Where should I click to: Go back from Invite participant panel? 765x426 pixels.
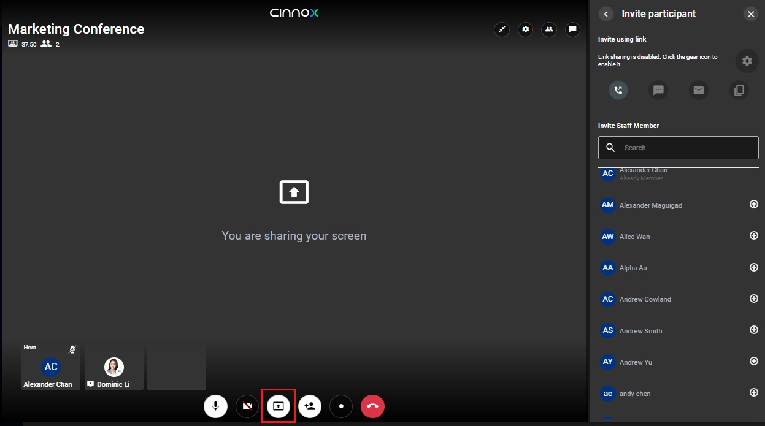[x=606, y=14]
